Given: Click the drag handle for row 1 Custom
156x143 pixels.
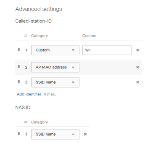Looking at the screenshot, I should (19, 49).
